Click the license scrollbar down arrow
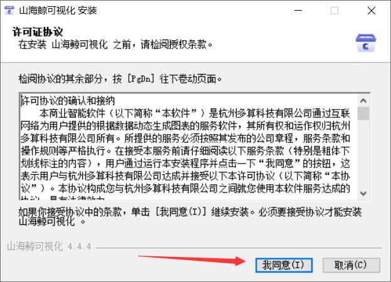This screenshot has width=391, height=282. 363,194
